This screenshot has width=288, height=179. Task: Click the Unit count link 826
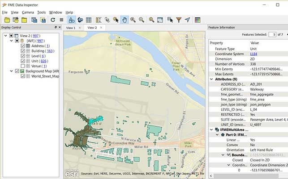tap(43, 61)
